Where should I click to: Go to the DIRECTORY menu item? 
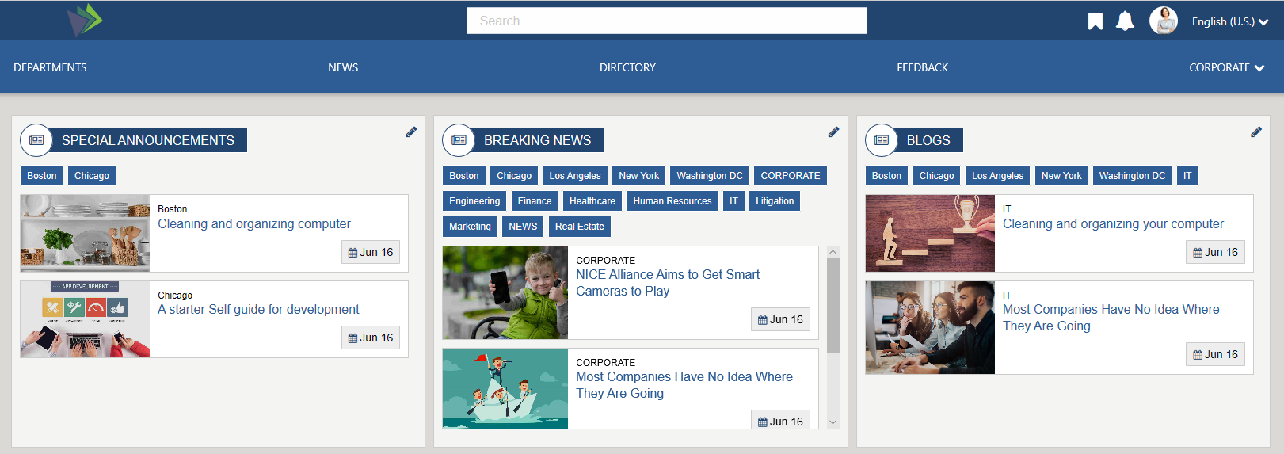[x=627, y=68]
